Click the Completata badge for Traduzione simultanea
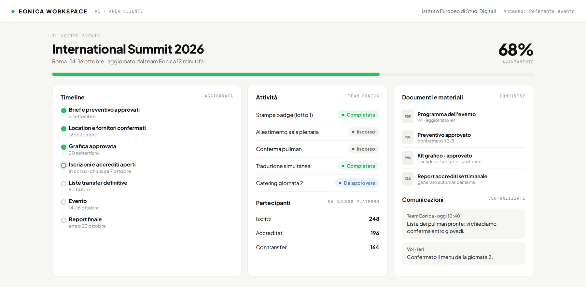Screen dimensions: 586x287 pyautogui.click(x=358, y=166)
